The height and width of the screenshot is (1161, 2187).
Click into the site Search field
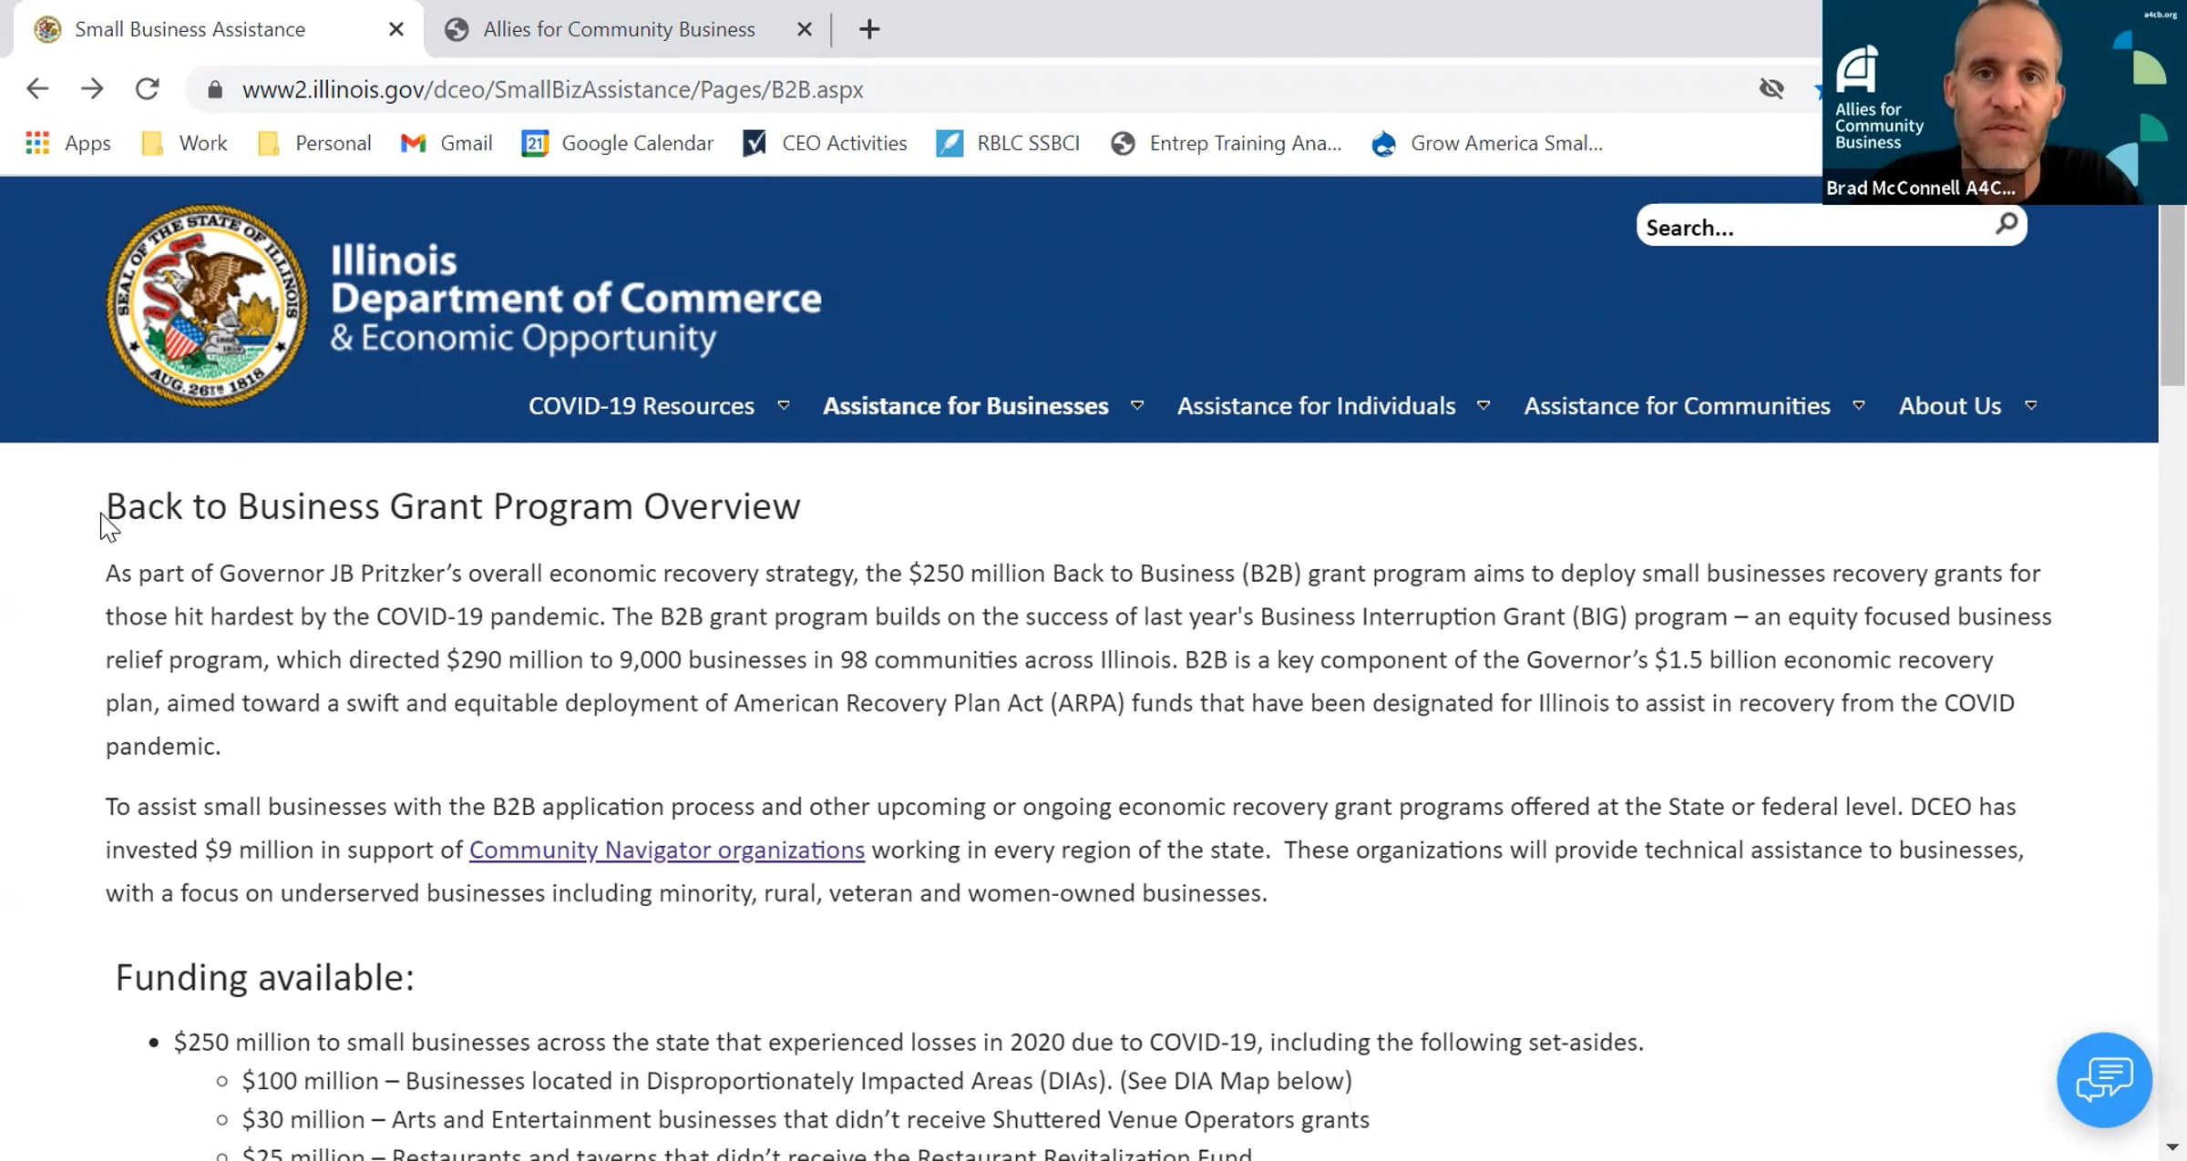(x=1813, y=228)
